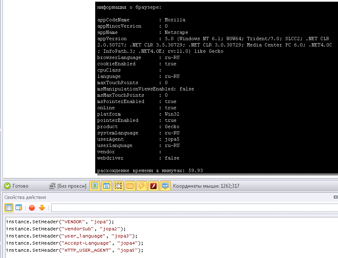The height and width of the screenshot is (258, 338).
Task: Select the window with lightning icon
Action: [x=19, y=208]
